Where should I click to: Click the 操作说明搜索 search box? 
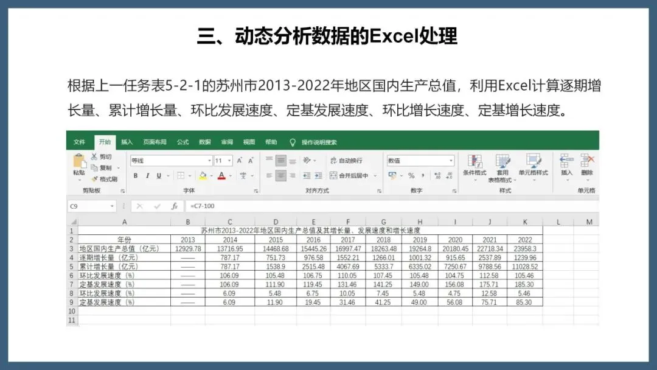[x=319, y=142]
